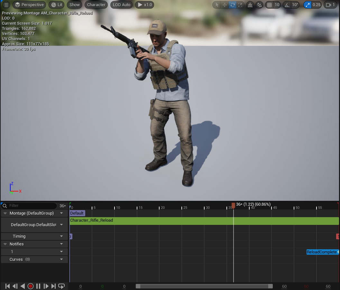Collapse the Notifies track
This screenshot has width=340, height=290.
point(5,244)
